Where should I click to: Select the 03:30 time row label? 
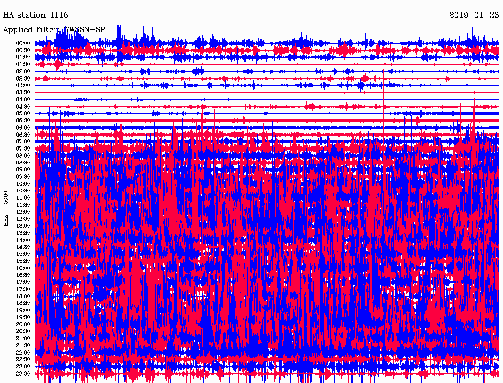pos(23,92)
